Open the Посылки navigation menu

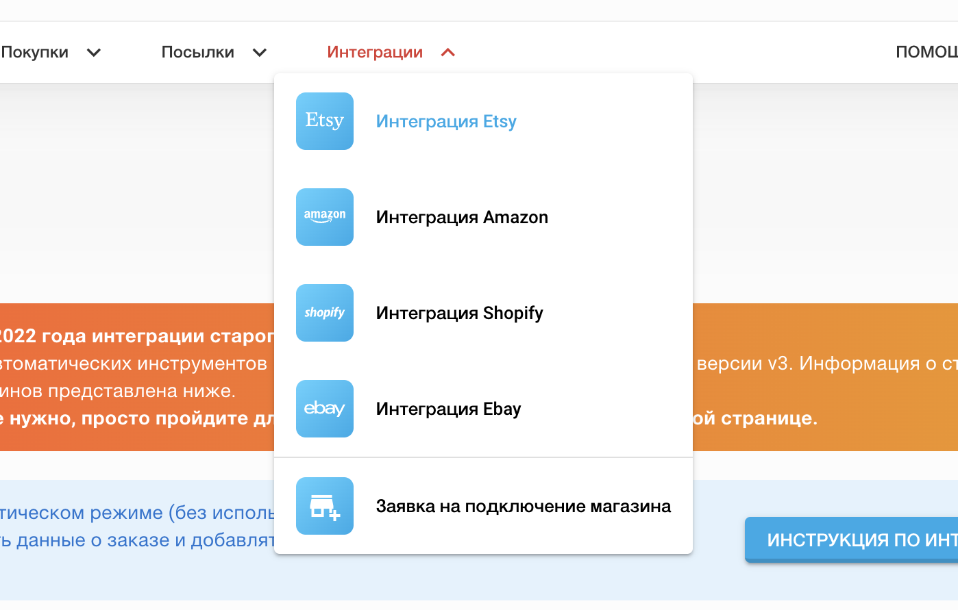coord(198,52)
